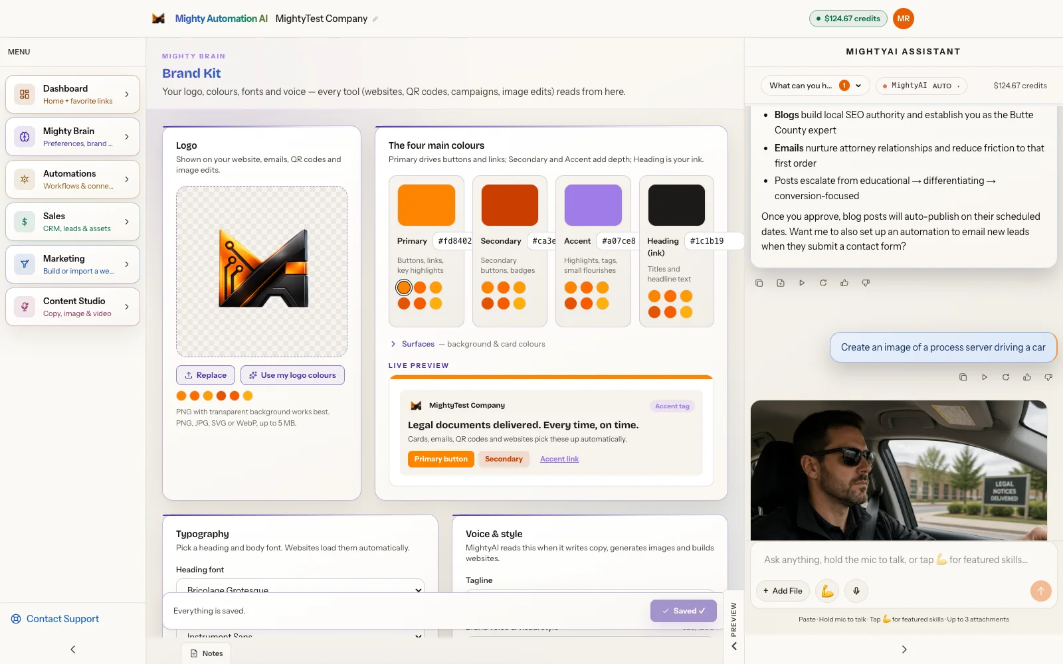Edit the Heading hex field #1c1b19
Viewport: 1063px width, 664px height.
click(714, 241)
